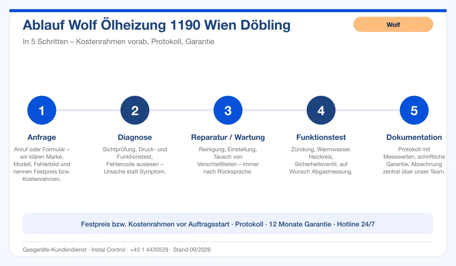Click the subtitle 'In 5 Schritten – Kostenrahmen vorab'
Screen dimensions: 456x266
tap(119, 41)
